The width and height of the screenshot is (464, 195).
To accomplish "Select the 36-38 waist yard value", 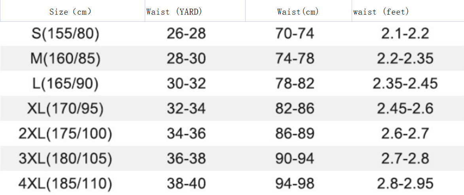I will pyautogui.click(x=186, y=159).
